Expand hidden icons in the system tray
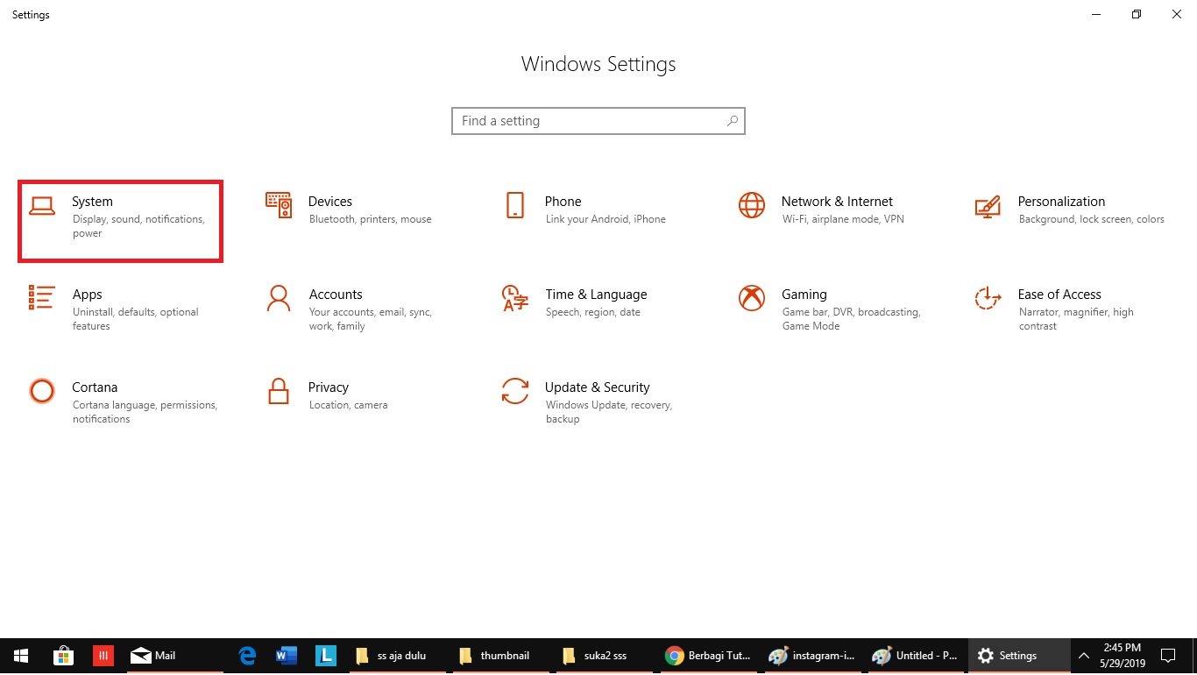Image resolution: width=1197 pixels, height=675 pixels. [x=1084, y=655]
